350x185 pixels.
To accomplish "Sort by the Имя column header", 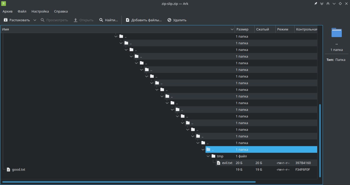I will coord(118,29).
